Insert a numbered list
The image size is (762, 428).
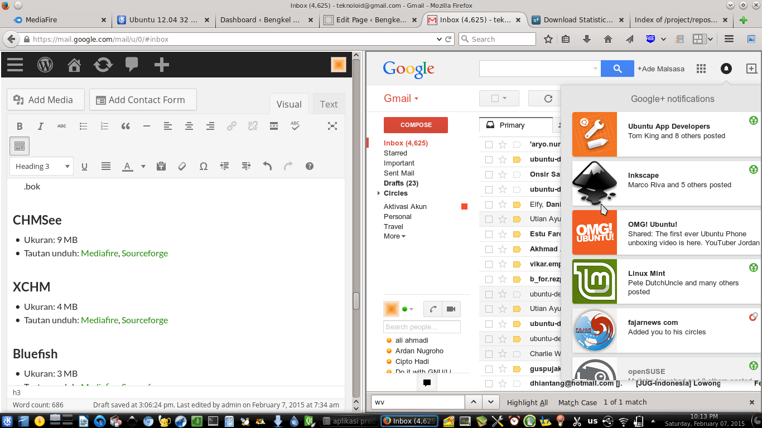pos(104,127)
